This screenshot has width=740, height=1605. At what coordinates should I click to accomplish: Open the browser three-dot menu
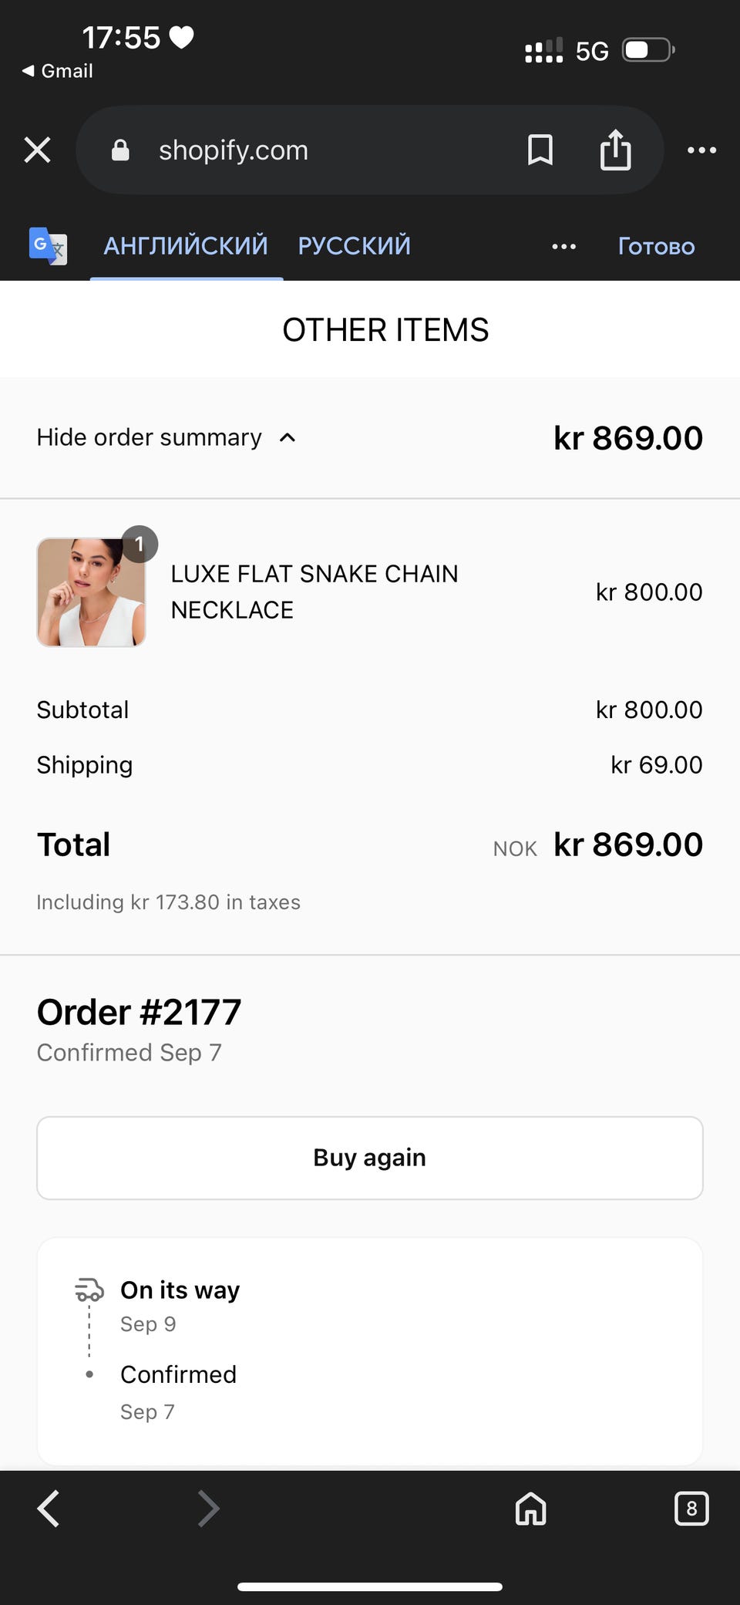pos(701,150)
